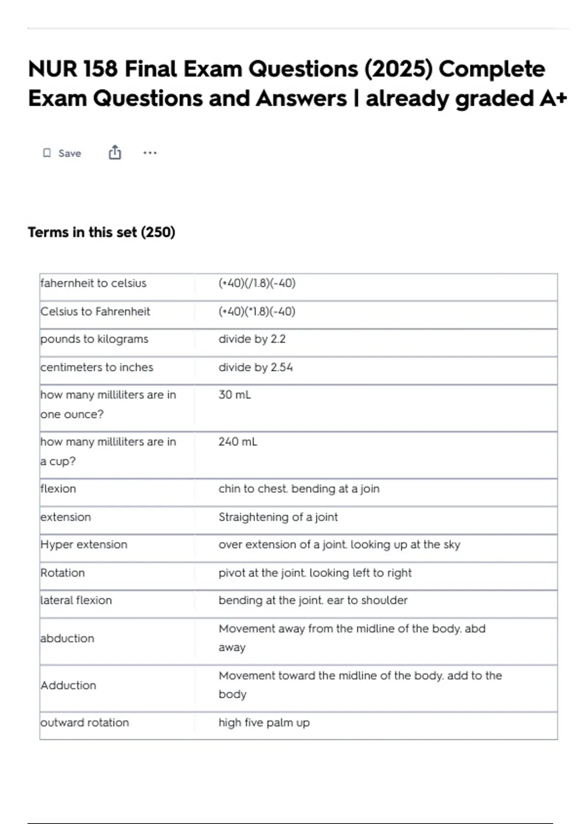Screen dimensions: 581x824
Task: Click the 'divide by 2.54' definition
Action: pyautogui.click(x=256, y=367)
